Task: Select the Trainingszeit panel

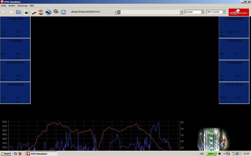Action: (234, 71)
